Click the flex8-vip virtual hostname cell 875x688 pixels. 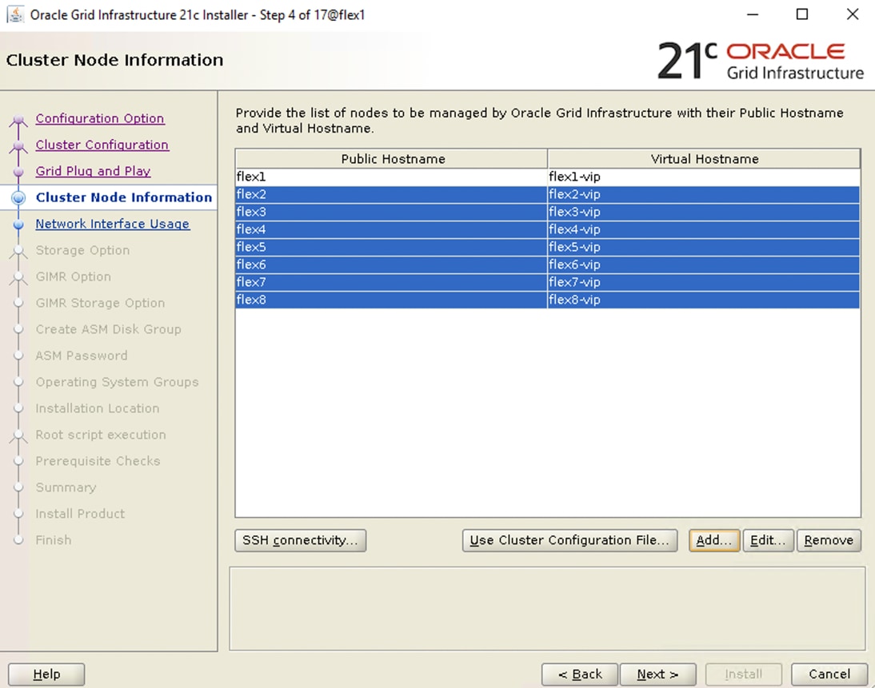click(x=704, y=300)
